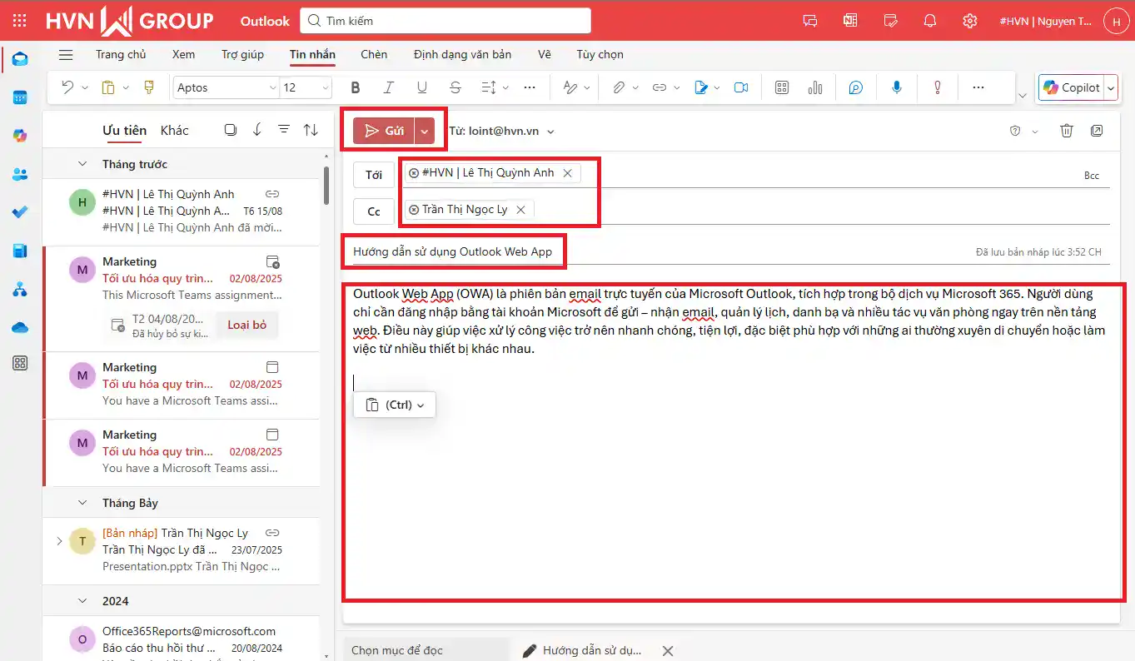Apply Italic formatting

click(388, 87)
